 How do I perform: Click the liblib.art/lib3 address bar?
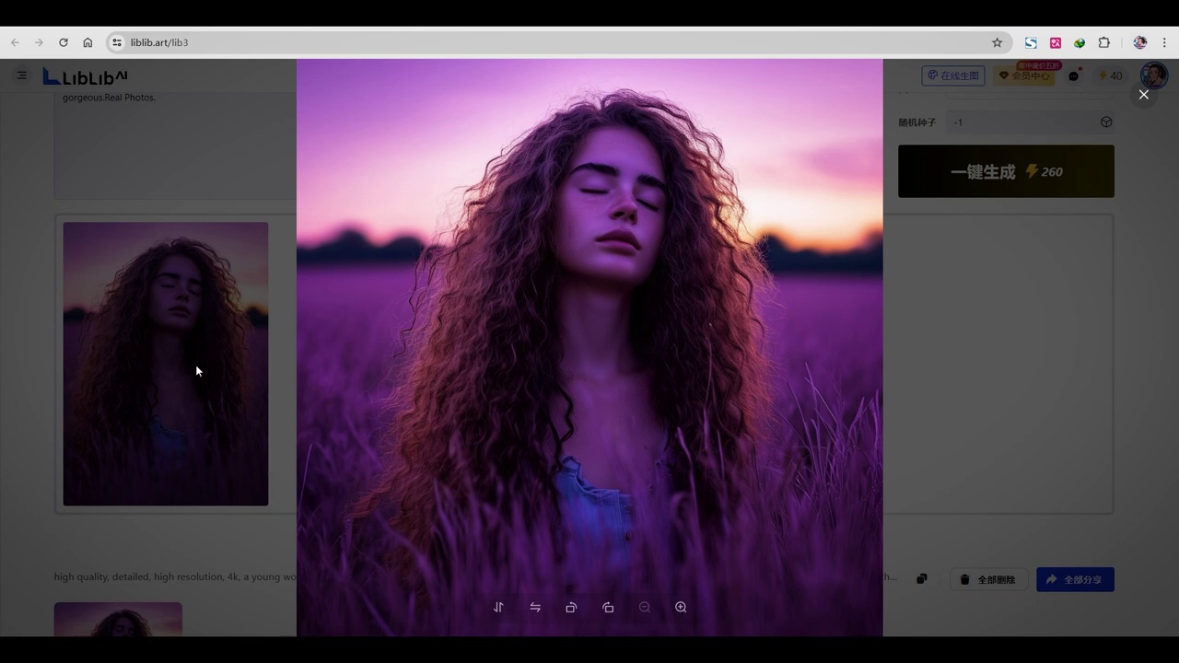[558, 42]
